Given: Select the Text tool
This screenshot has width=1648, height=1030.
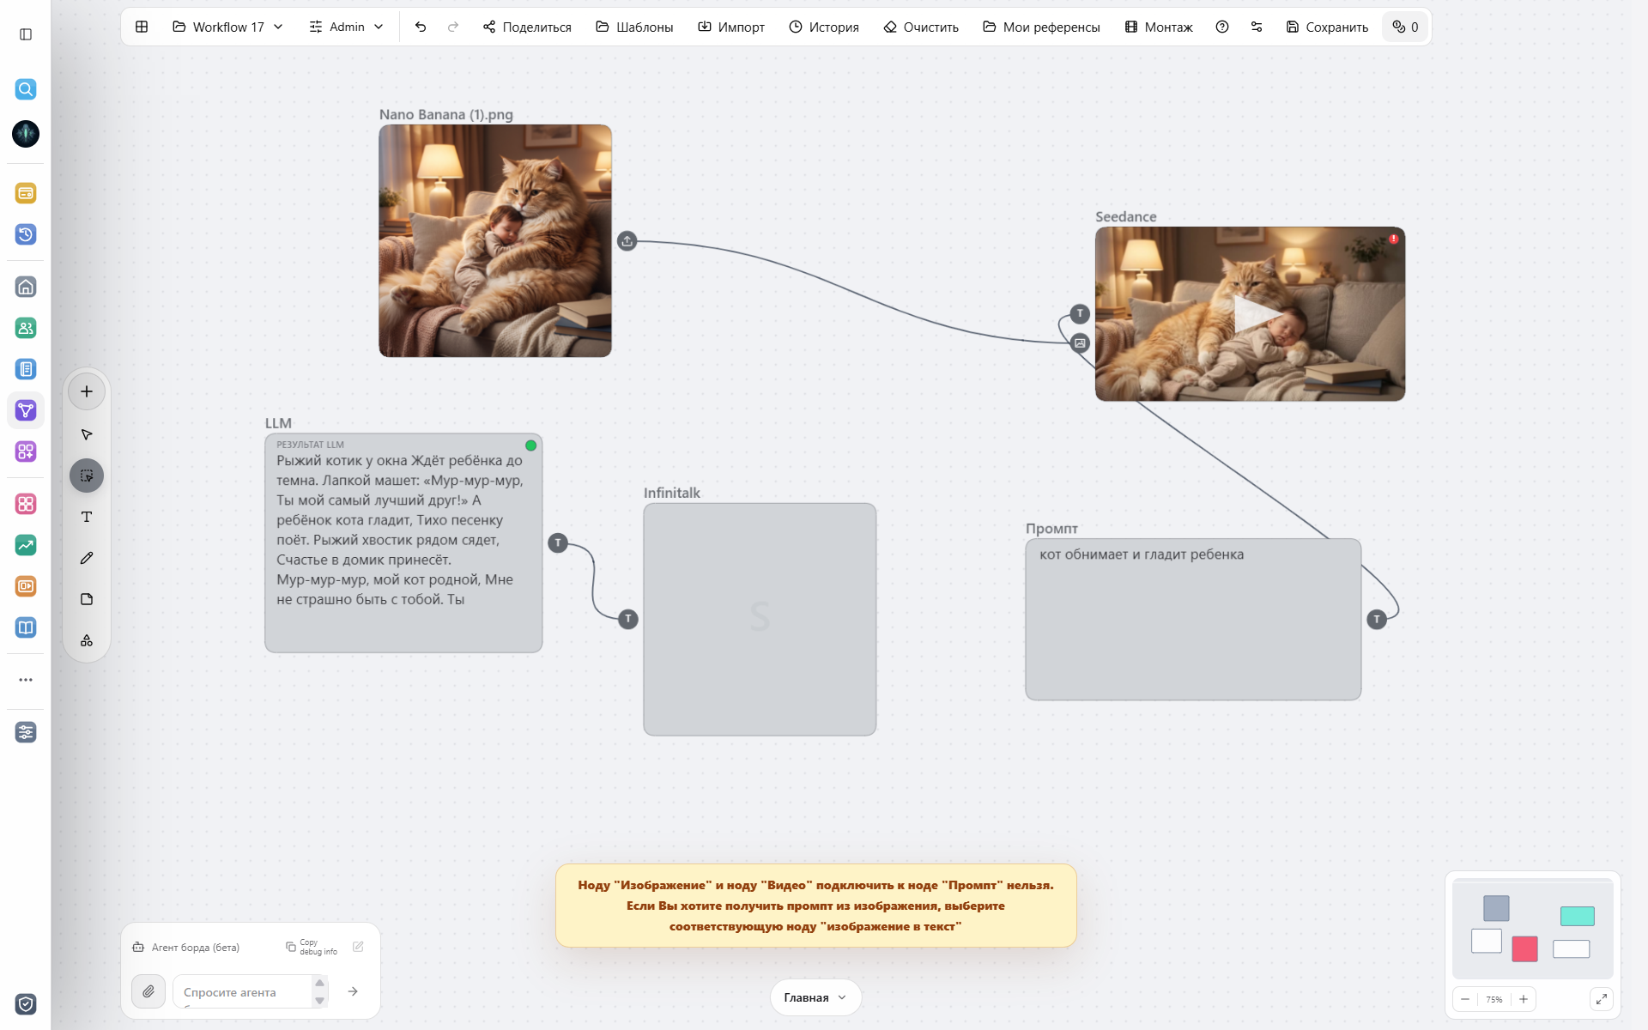Looking at the screenshot, I should [87, 517].
